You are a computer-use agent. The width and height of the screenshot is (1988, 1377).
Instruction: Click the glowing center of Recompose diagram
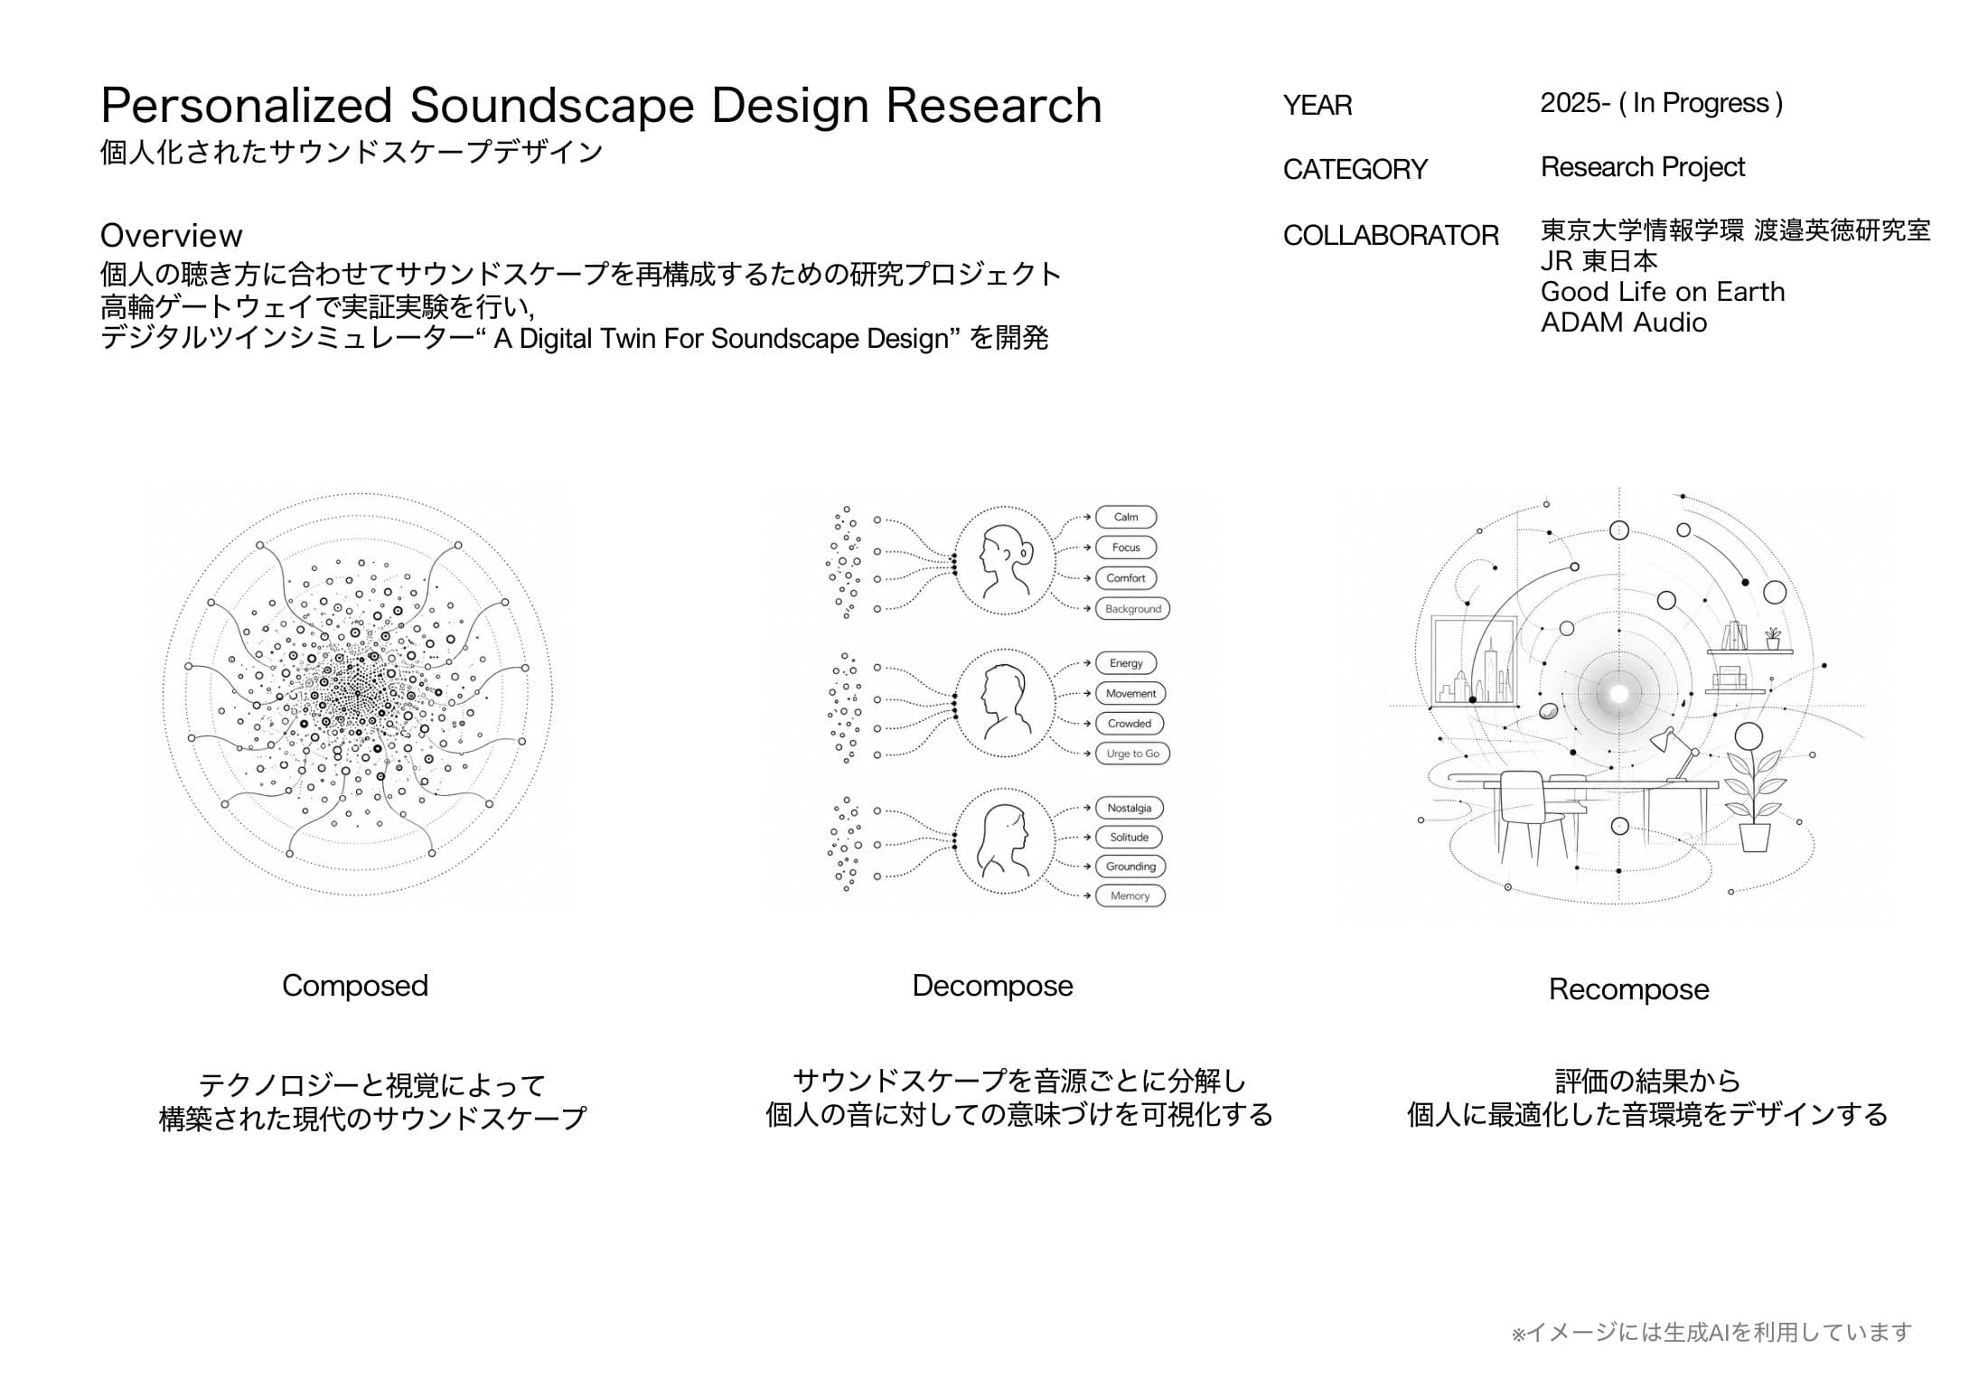click(x=1618, y=694)
